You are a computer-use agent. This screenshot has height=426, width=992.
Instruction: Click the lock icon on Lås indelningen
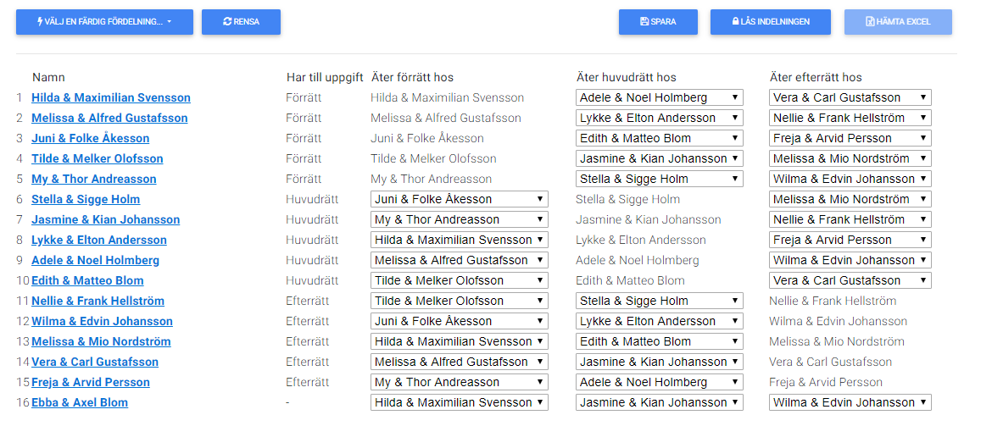click(x=735, y=21)
